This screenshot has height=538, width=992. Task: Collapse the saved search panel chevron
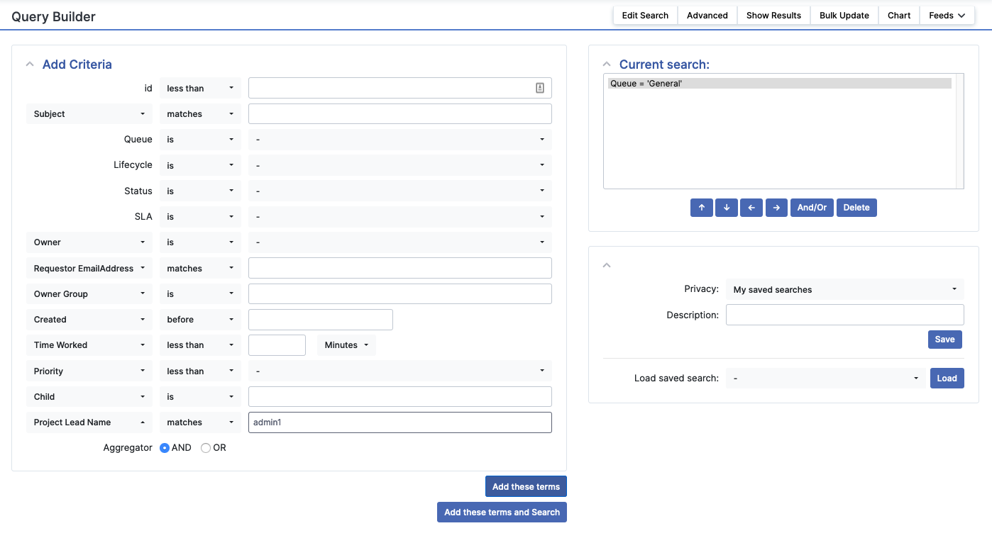pos(607,265)
